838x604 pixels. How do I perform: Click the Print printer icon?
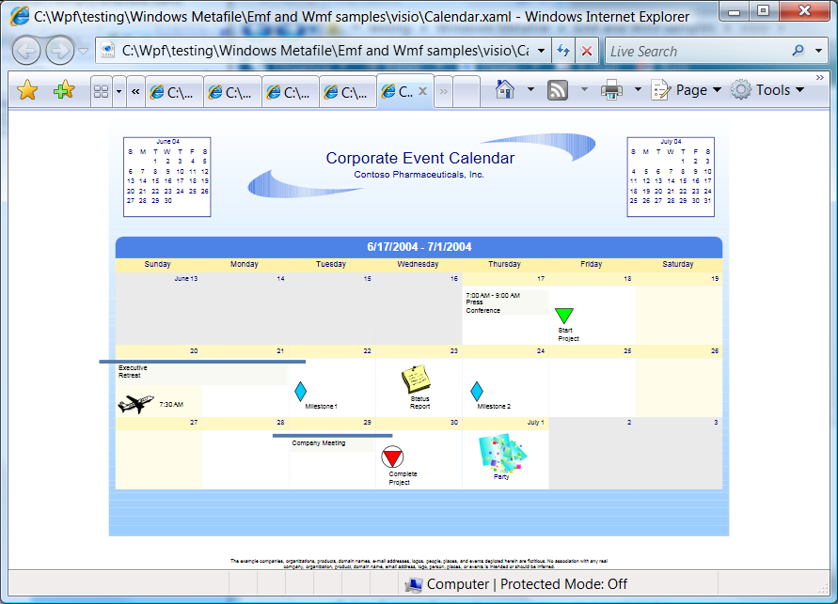click(x=611, y=90)
